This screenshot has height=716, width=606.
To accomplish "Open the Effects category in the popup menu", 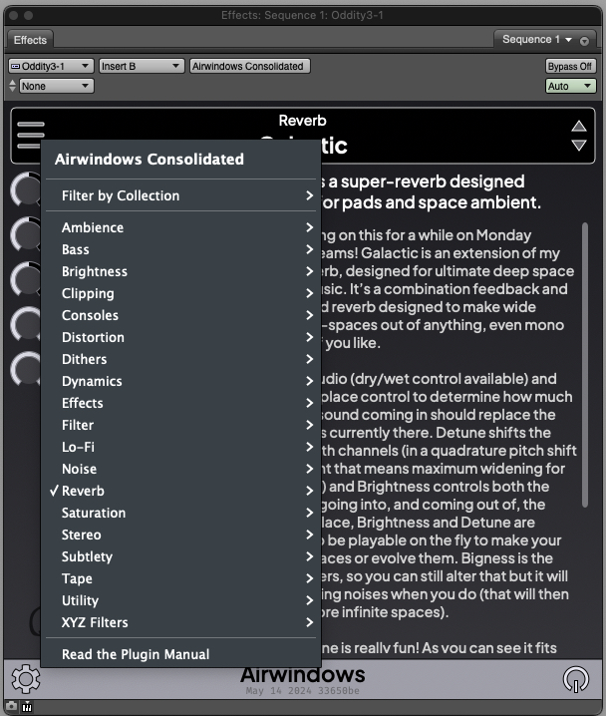I will pyautogui.click(x=180, y=403).
